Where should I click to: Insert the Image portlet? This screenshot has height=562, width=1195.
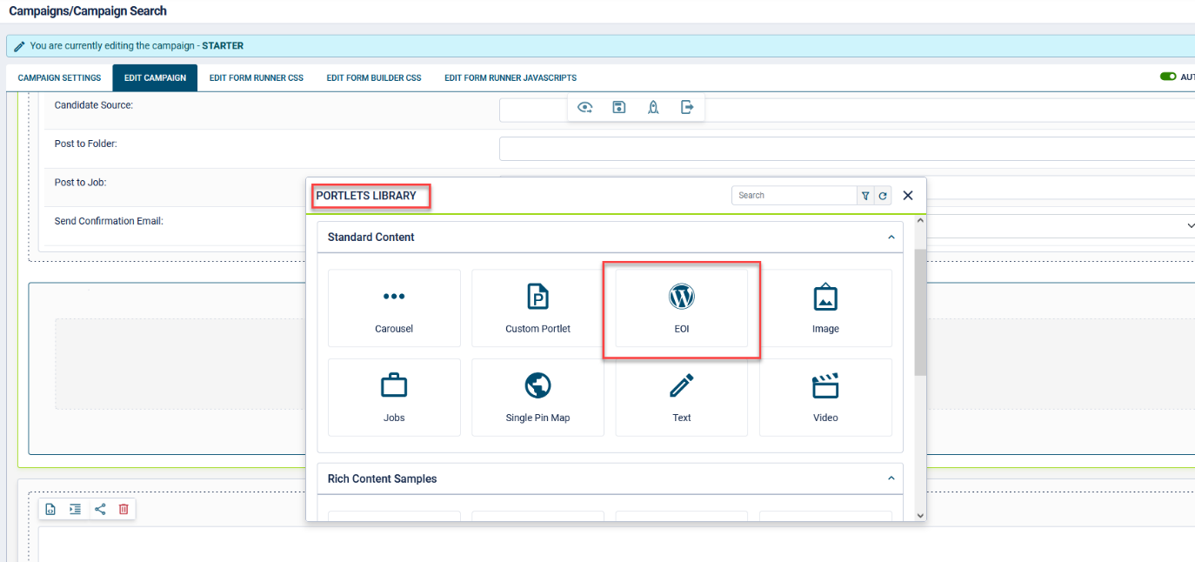click(825, 308)
